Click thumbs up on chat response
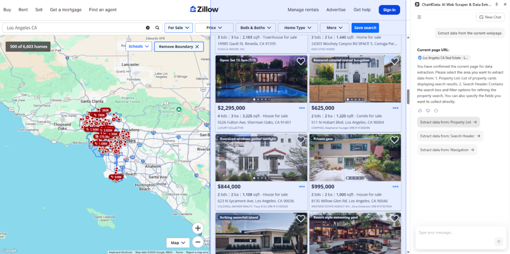The image size is (510, 254). 420,111
